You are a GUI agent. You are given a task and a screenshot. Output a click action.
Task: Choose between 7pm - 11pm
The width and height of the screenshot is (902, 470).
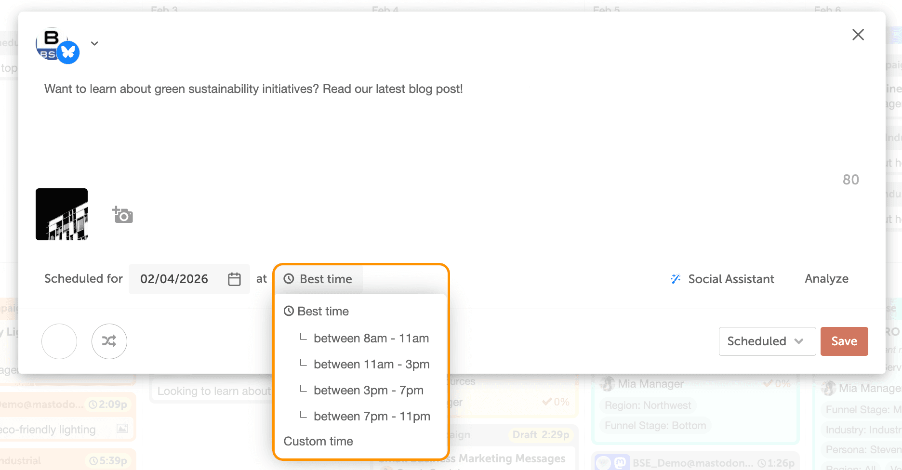[x=371, y=416]
